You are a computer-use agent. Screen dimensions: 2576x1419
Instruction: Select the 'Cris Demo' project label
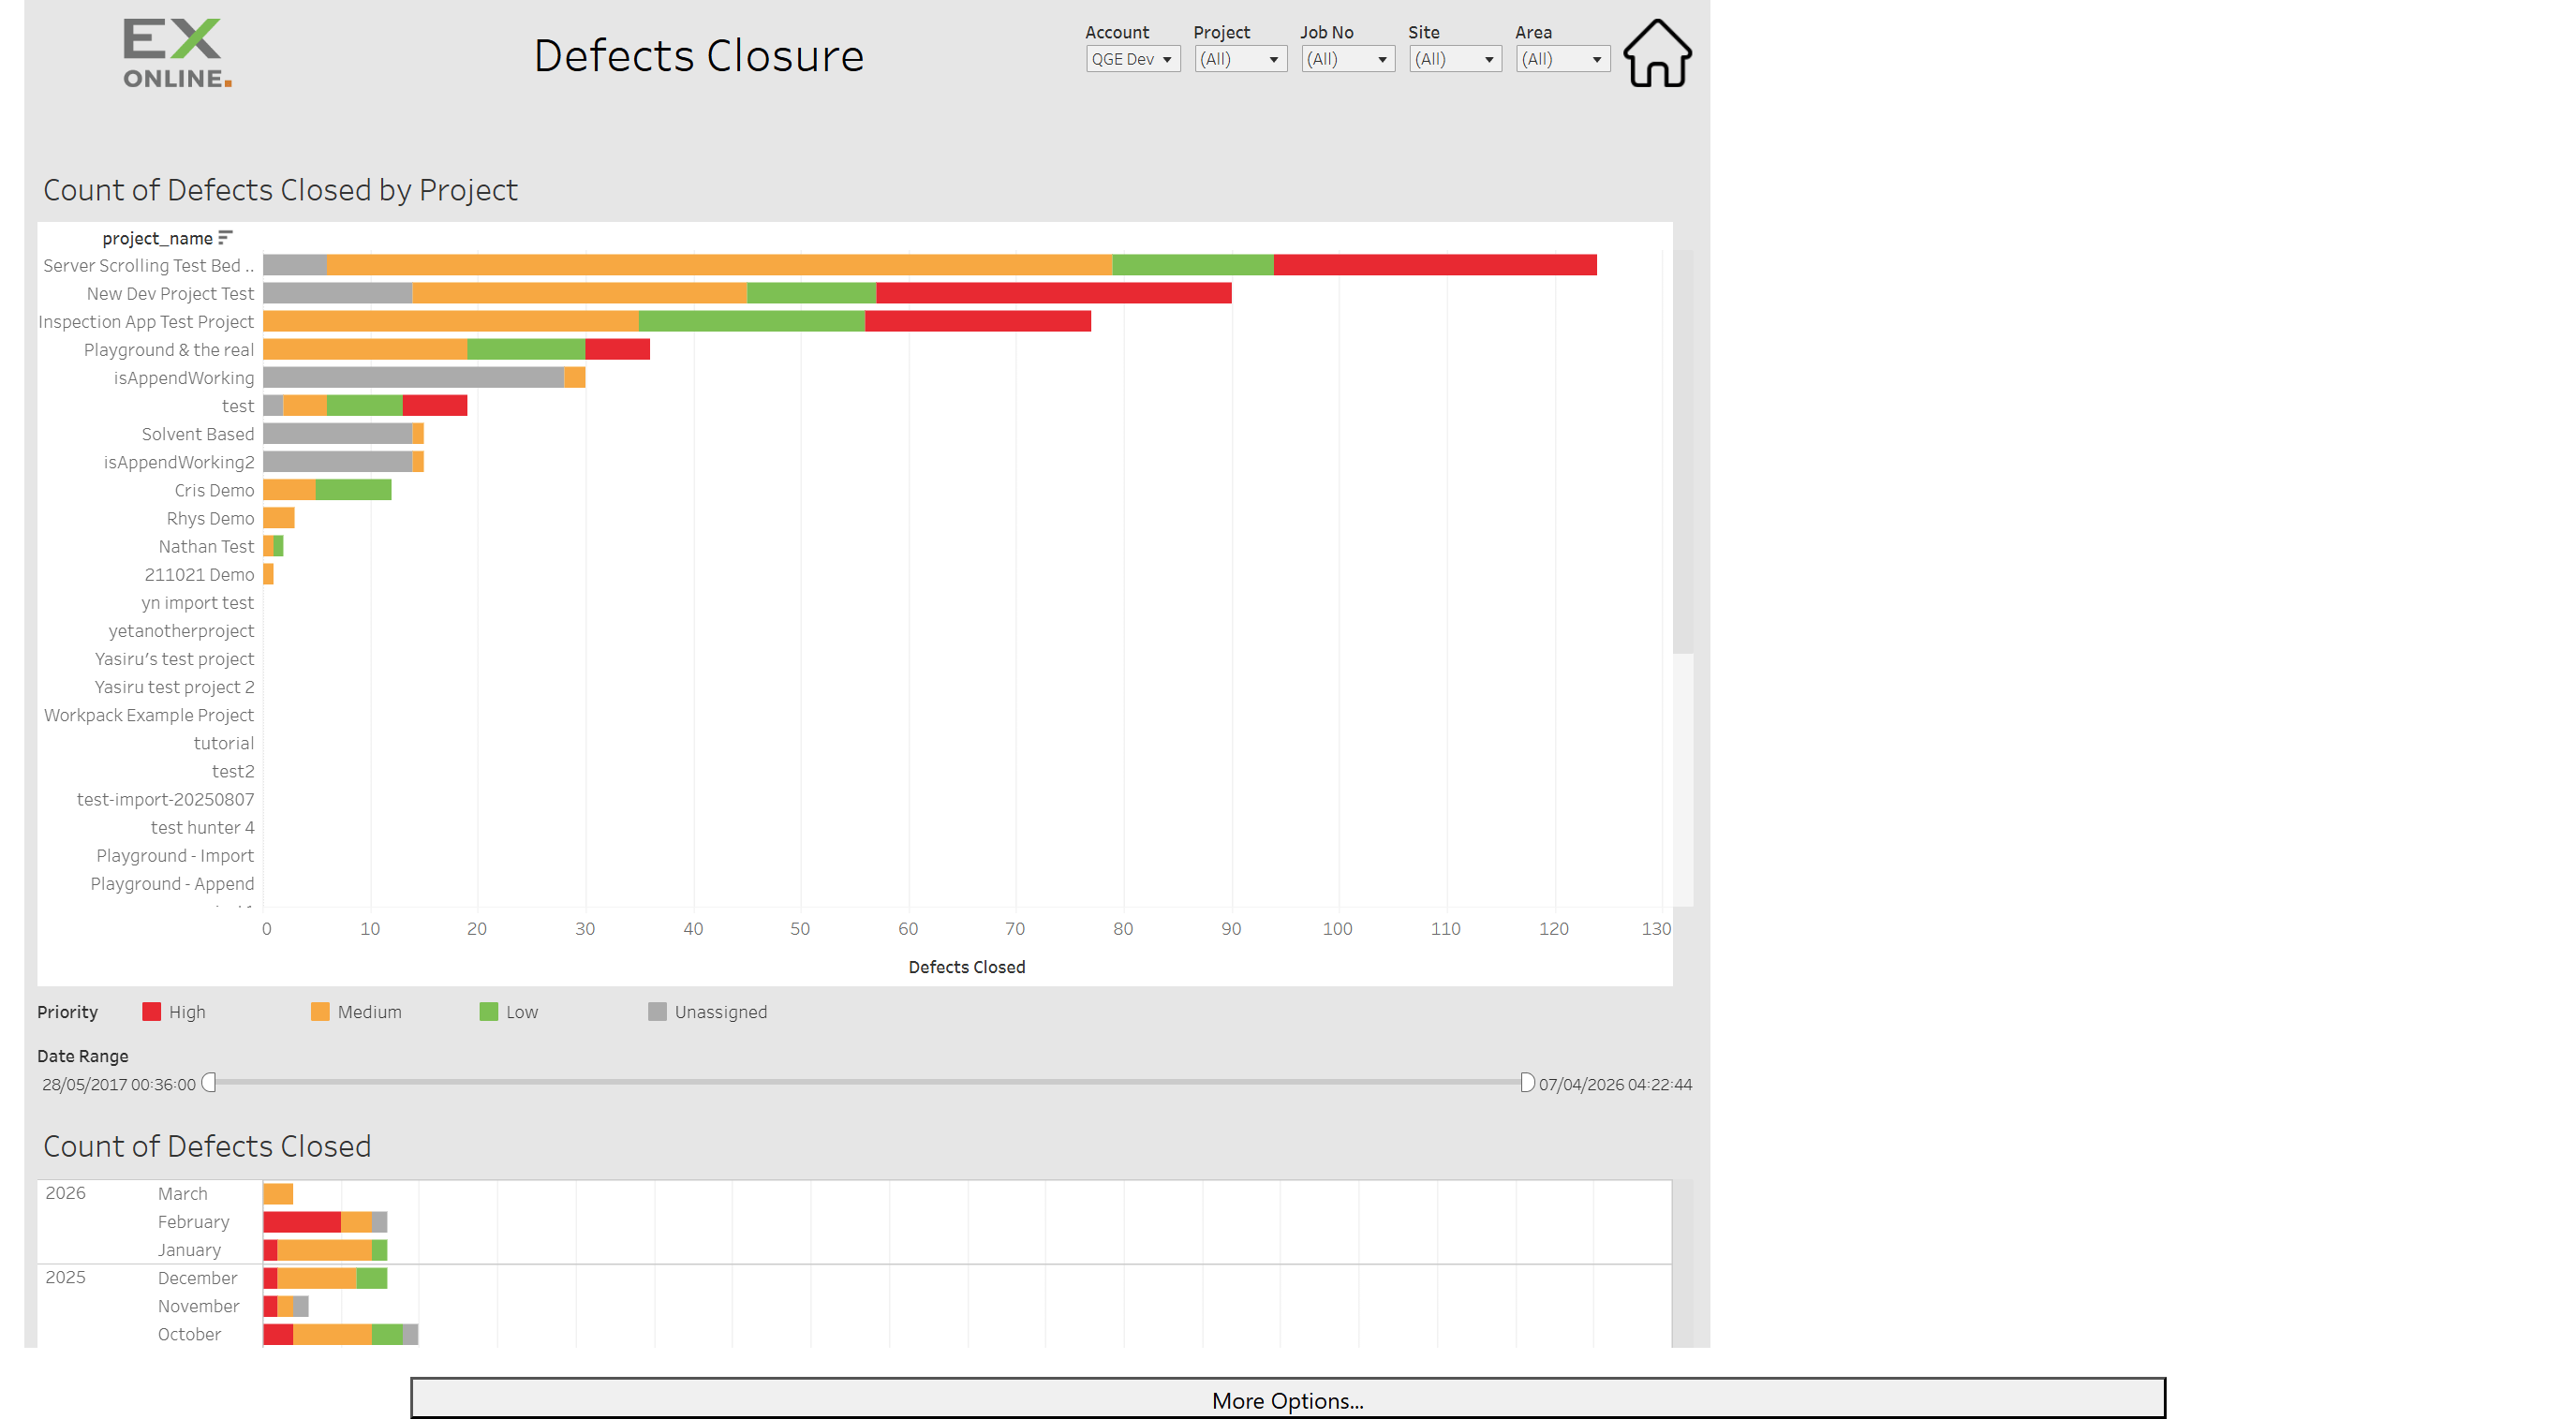pyautogui.click(x=214, y=490)
